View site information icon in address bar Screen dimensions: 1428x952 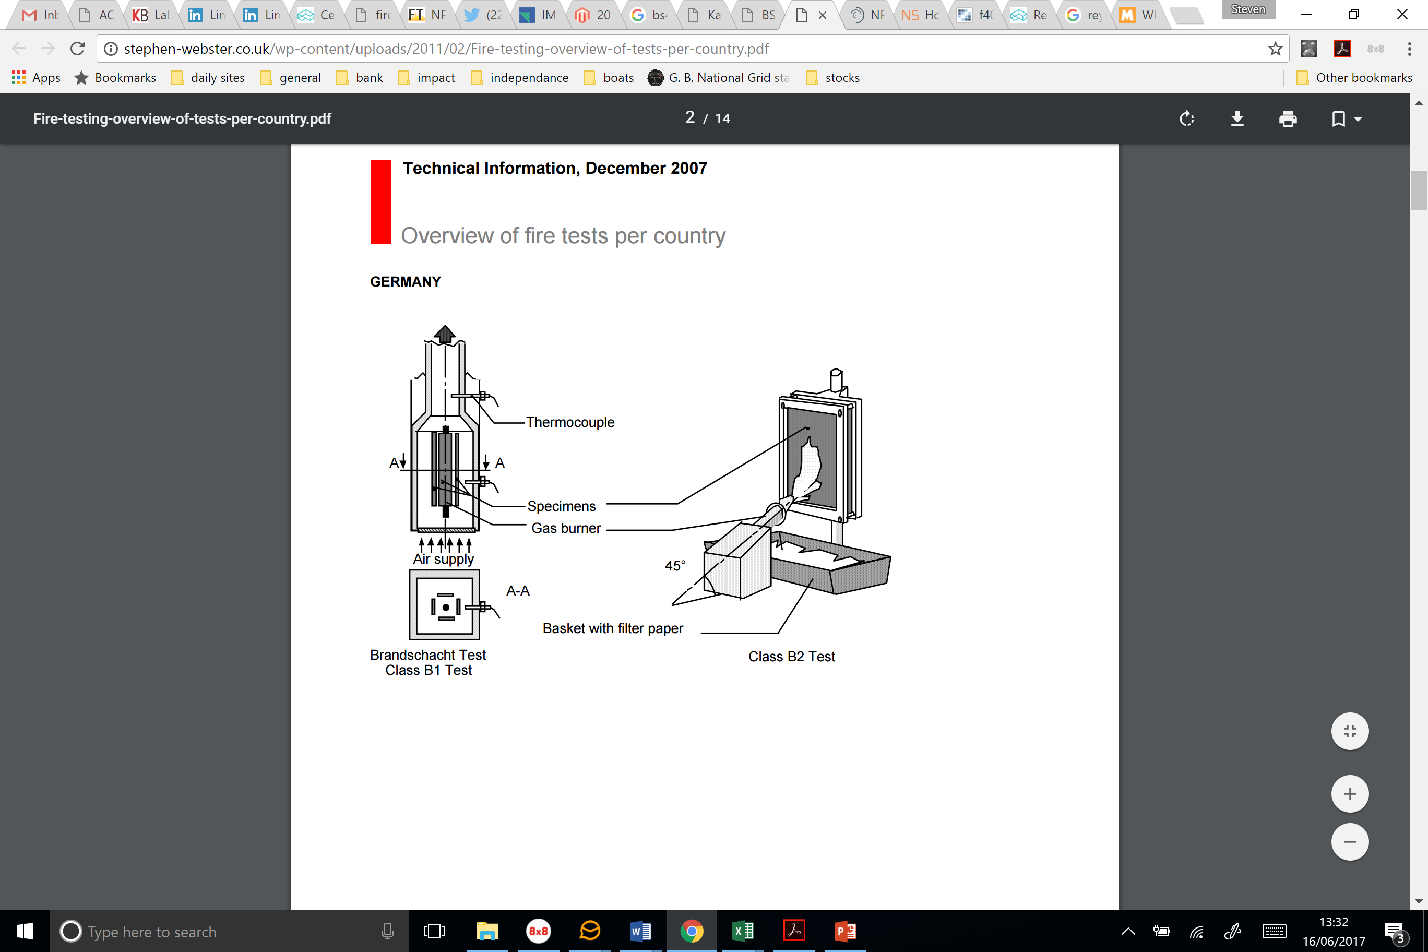pos(111,49)
